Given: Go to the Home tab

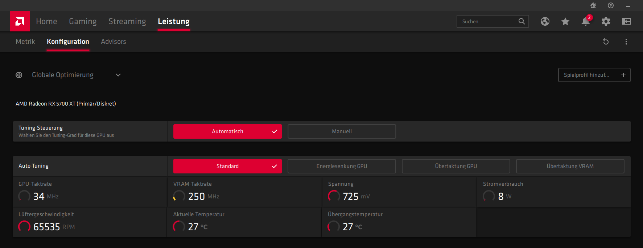Looking at the screenshot, I should [x=46, y=21].
